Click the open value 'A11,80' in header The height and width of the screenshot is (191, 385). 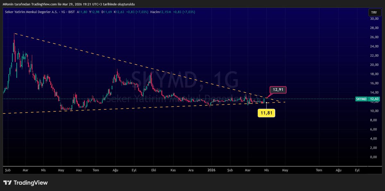(x=82, y=12)
